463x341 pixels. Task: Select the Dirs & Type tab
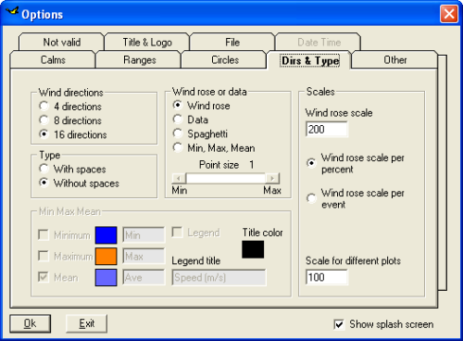(310, 60)
